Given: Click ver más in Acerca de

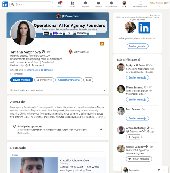Looking at the screenshot, I should coord(101,117).
